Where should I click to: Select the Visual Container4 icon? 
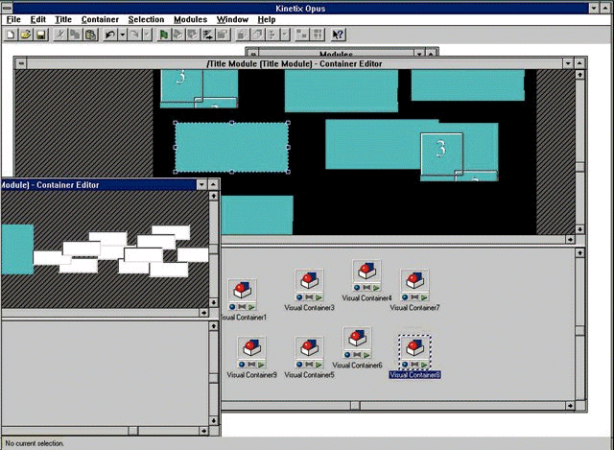(366, 272)
